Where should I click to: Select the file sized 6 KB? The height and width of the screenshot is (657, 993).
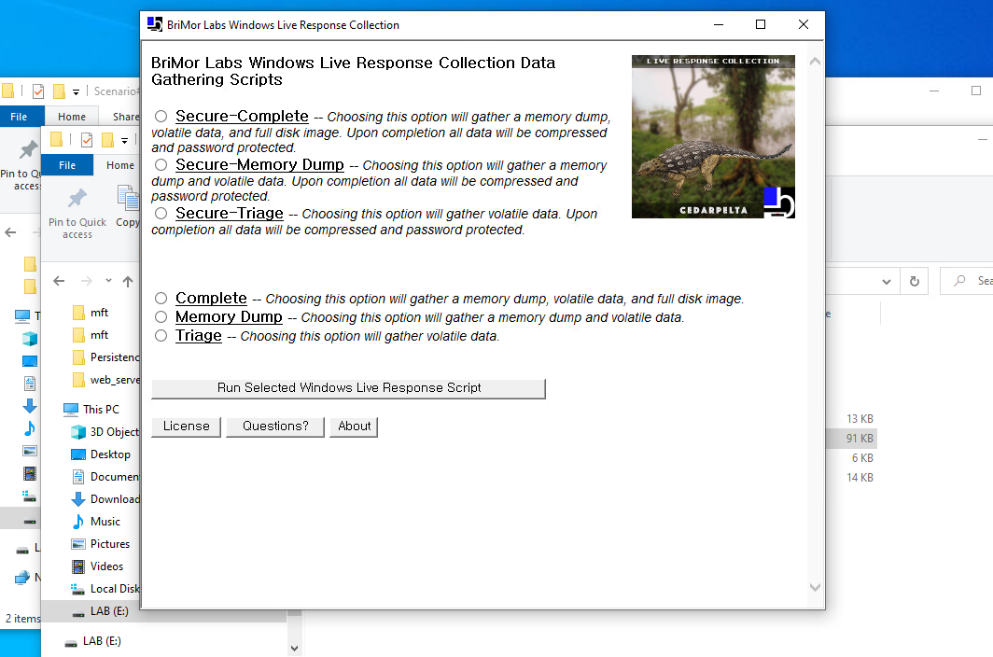click(x=862, y=458)
